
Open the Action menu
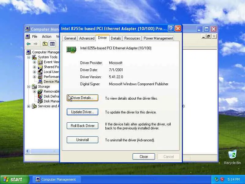click(47, 36)
